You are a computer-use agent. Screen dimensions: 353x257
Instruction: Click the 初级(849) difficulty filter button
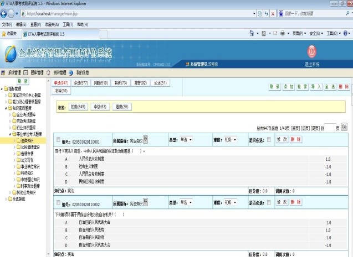coord(78,107)
